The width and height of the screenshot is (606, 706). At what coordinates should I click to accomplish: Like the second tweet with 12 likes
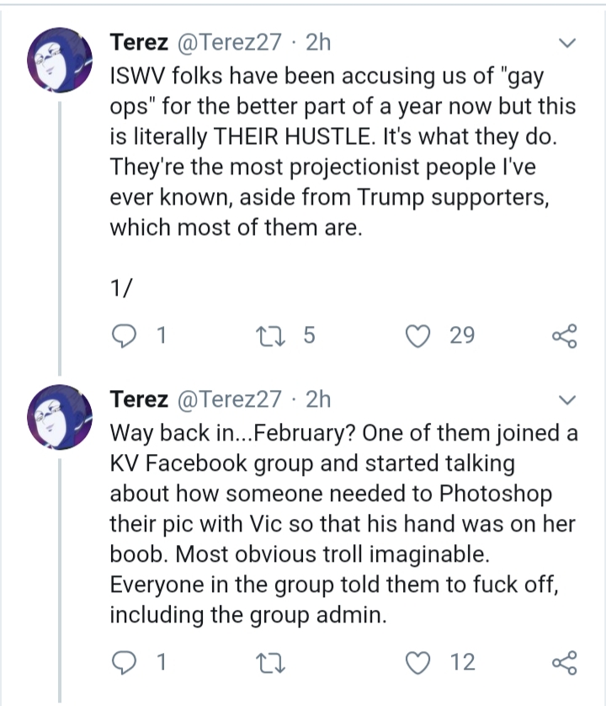418,663
